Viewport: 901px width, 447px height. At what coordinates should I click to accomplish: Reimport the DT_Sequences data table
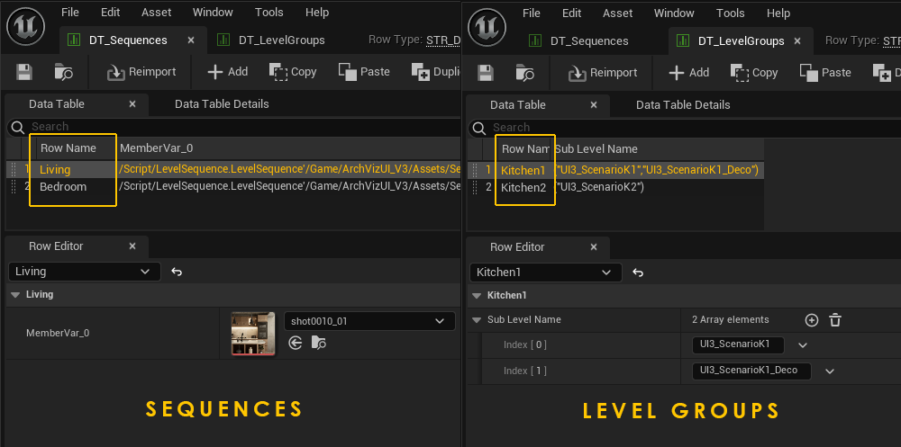141,72
